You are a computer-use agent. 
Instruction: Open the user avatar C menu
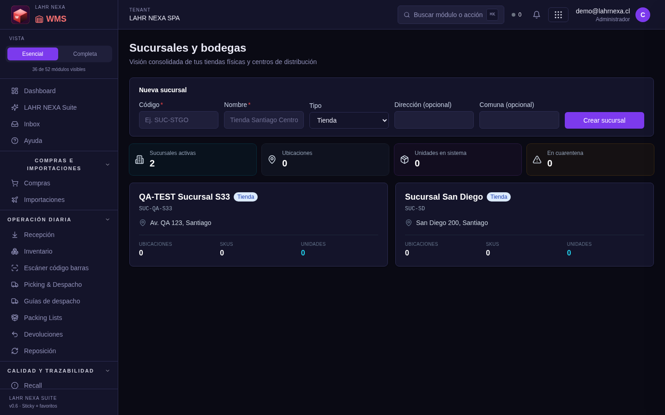(643, 15)
